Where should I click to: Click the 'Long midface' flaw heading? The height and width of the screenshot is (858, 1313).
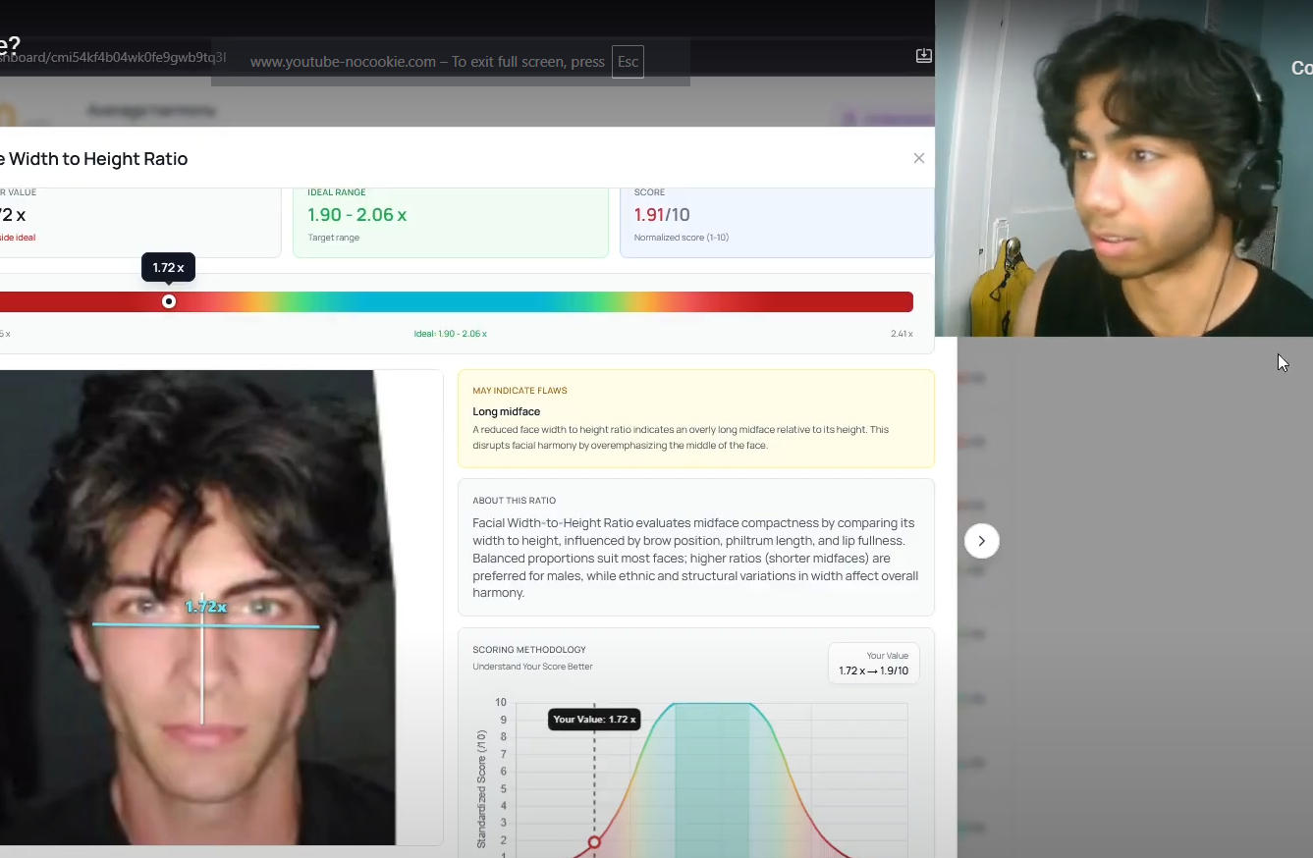(506, 411)
